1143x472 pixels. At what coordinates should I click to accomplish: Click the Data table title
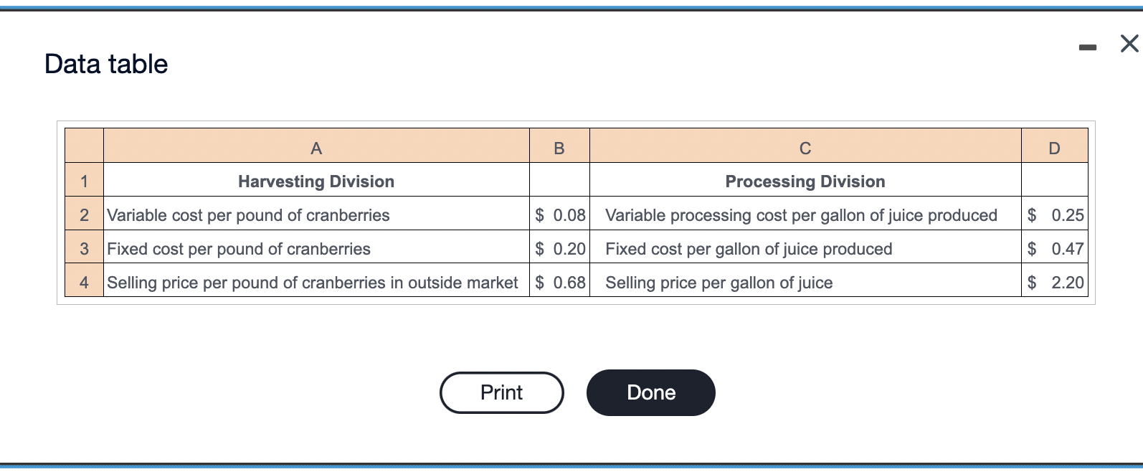[x=105, y=63]
